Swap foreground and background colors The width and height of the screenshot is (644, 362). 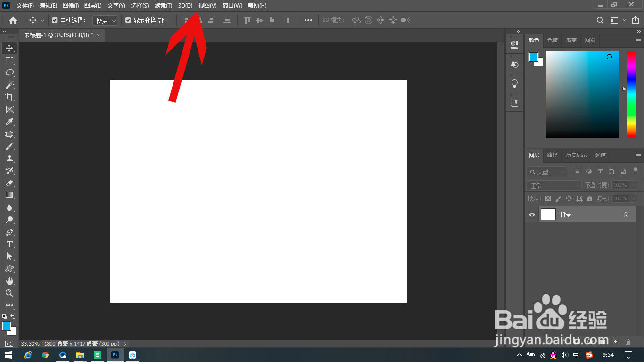click(13, 317)
